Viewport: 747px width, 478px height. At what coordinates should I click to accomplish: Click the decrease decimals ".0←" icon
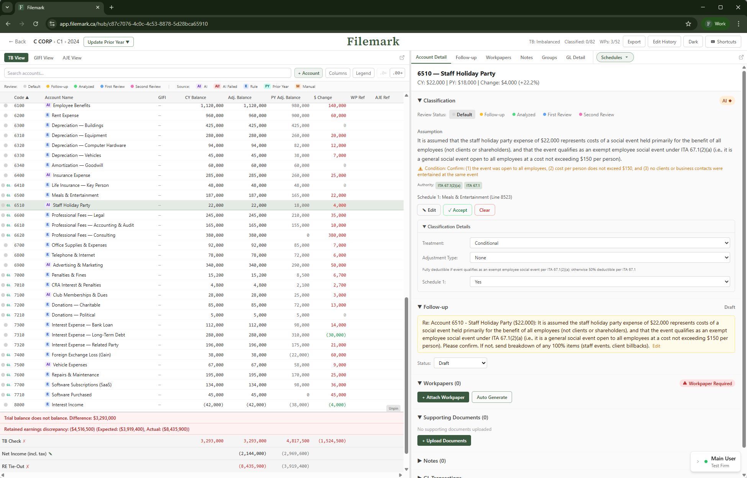tap(383, 73)
